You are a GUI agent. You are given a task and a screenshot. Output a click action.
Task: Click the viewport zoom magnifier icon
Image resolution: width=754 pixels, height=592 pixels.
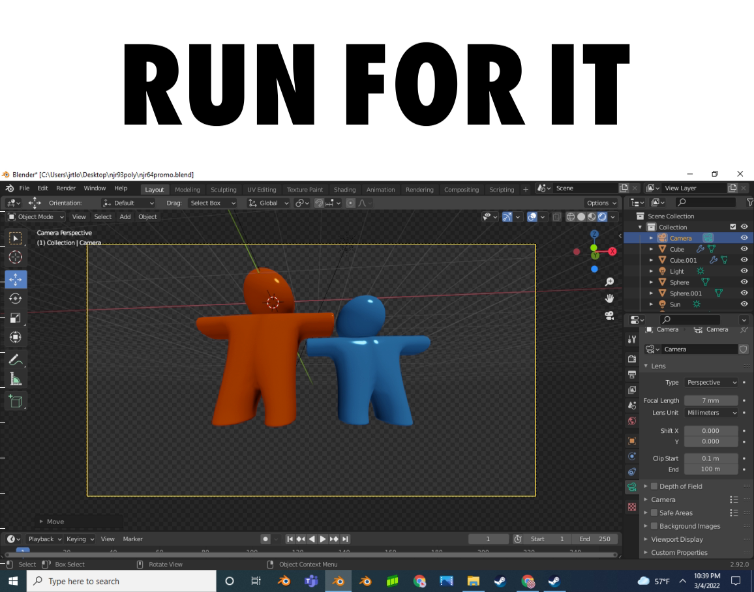pos(610,282)
